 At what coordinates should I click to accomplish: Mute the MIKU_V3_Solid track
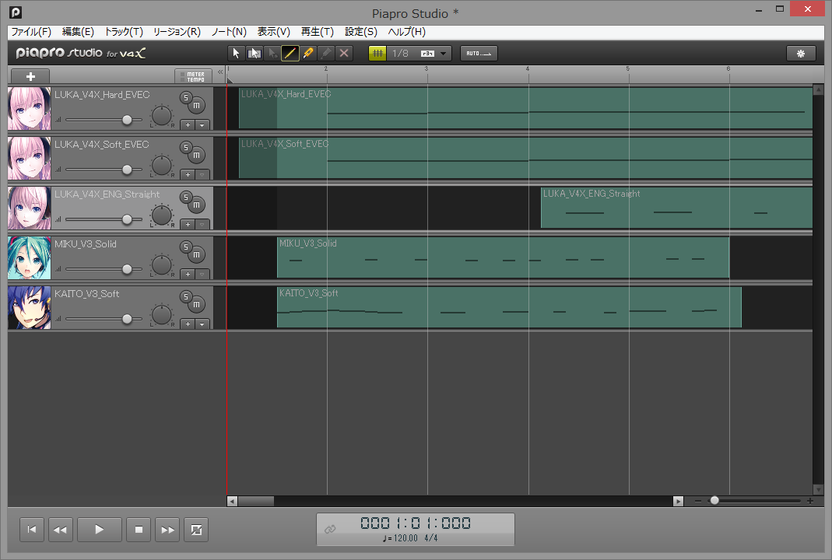(x=196, y=255)
